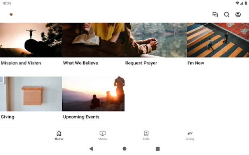Image resolution: width=249 pixels, height=155 pixels.
Task: Open the Bible book icon
Action: point(146,133)
